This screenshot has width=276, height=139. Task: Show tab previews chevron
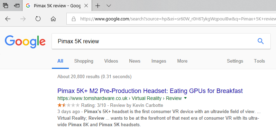point(109,6)
